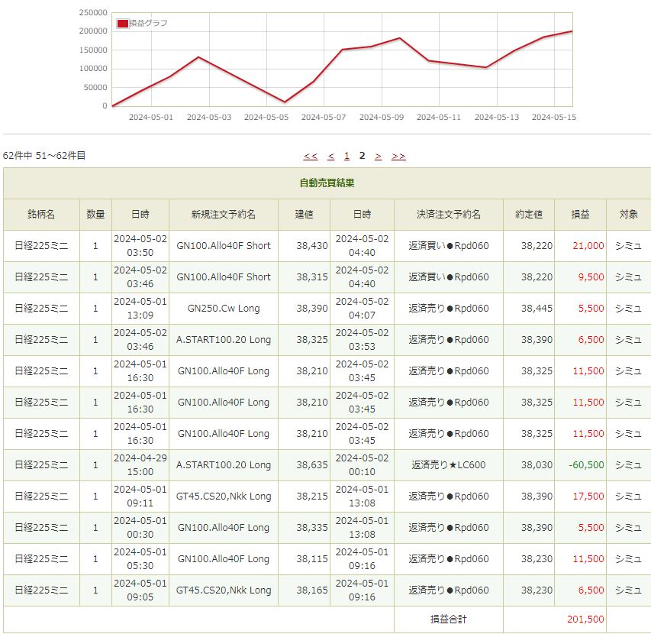The image size is (651, 634).
Task: Go to next page using > link
Action: [x=378, y=156]
